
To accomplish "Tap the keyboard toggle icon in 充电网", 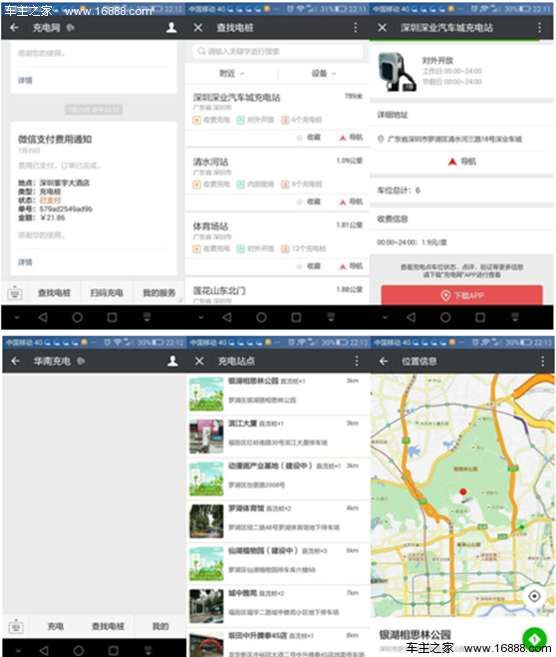I will pyautogui.click(x=15, y=293).
